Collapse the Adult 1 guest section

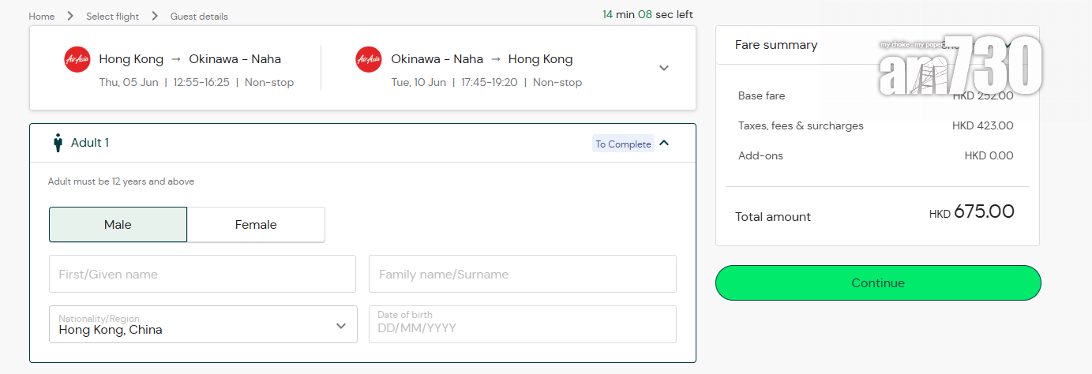(664, 143)
